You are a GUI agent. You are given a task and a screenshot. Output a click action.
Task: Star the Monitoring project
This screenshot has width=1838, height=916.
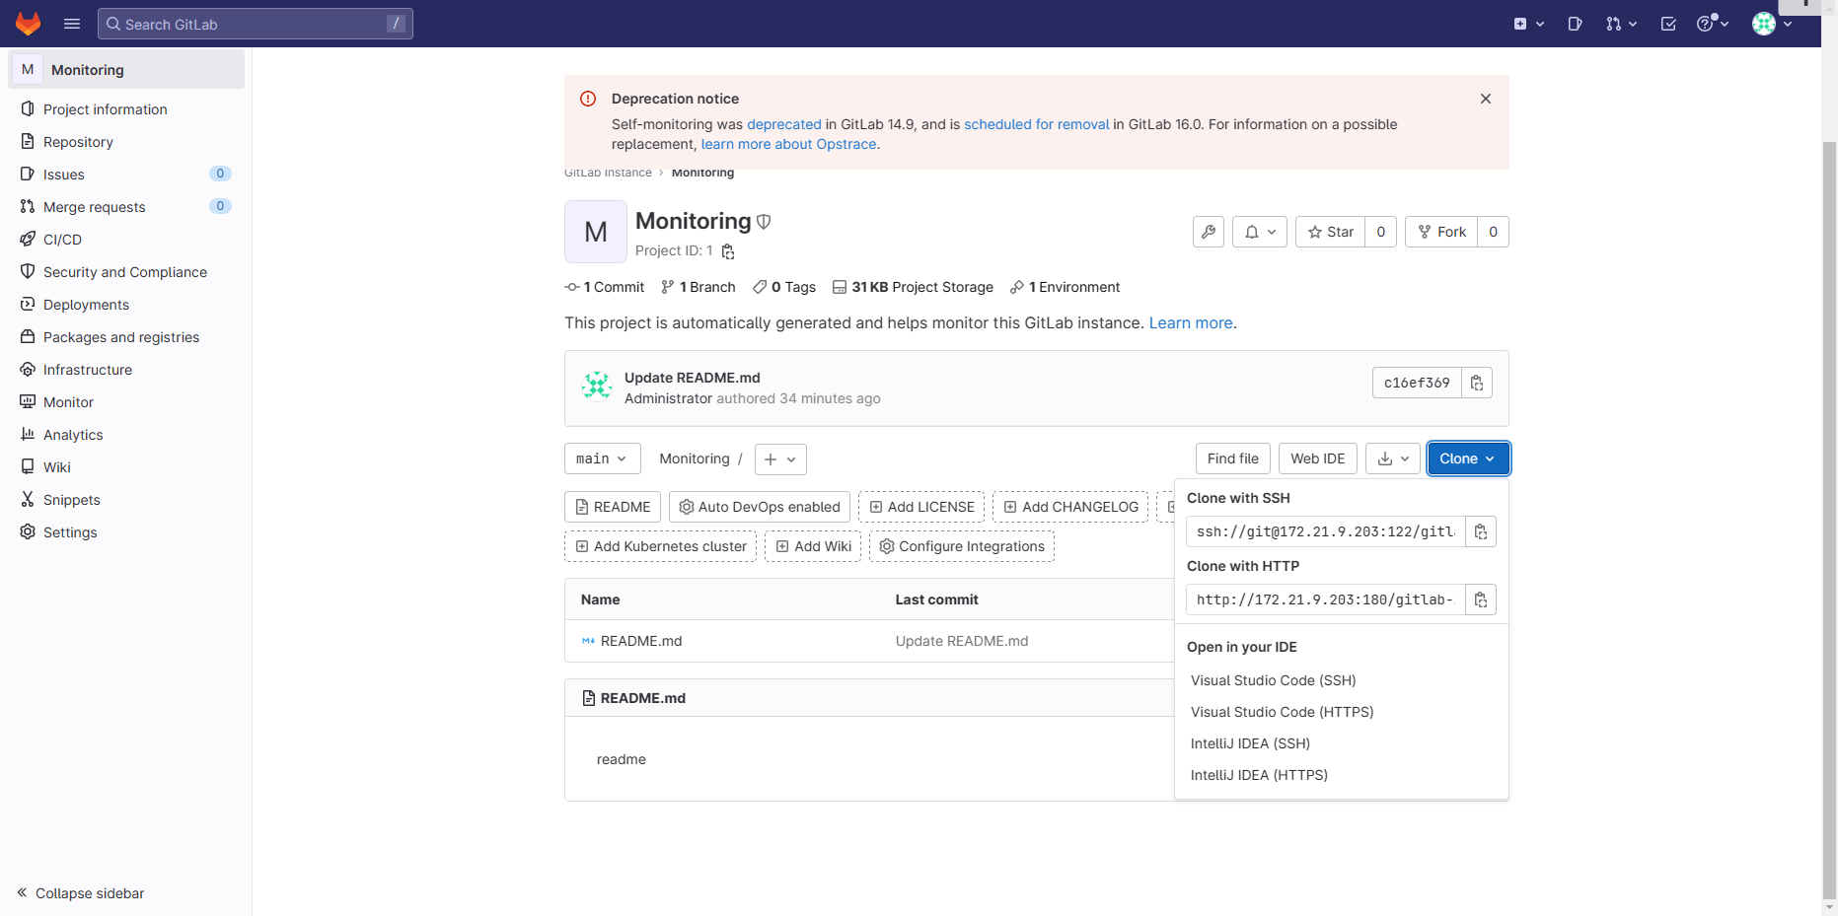[1329, 231]
